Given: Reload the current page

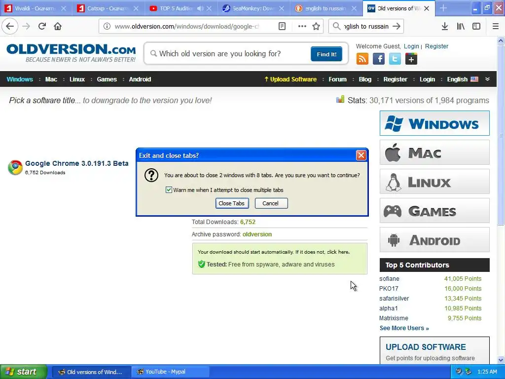Looking at the screenshot, I should [42, 27].
